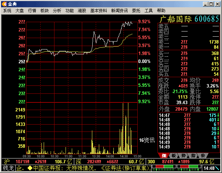Click the 14:49 trade row with volume 1
222x173 pixels.
point(189,142)
